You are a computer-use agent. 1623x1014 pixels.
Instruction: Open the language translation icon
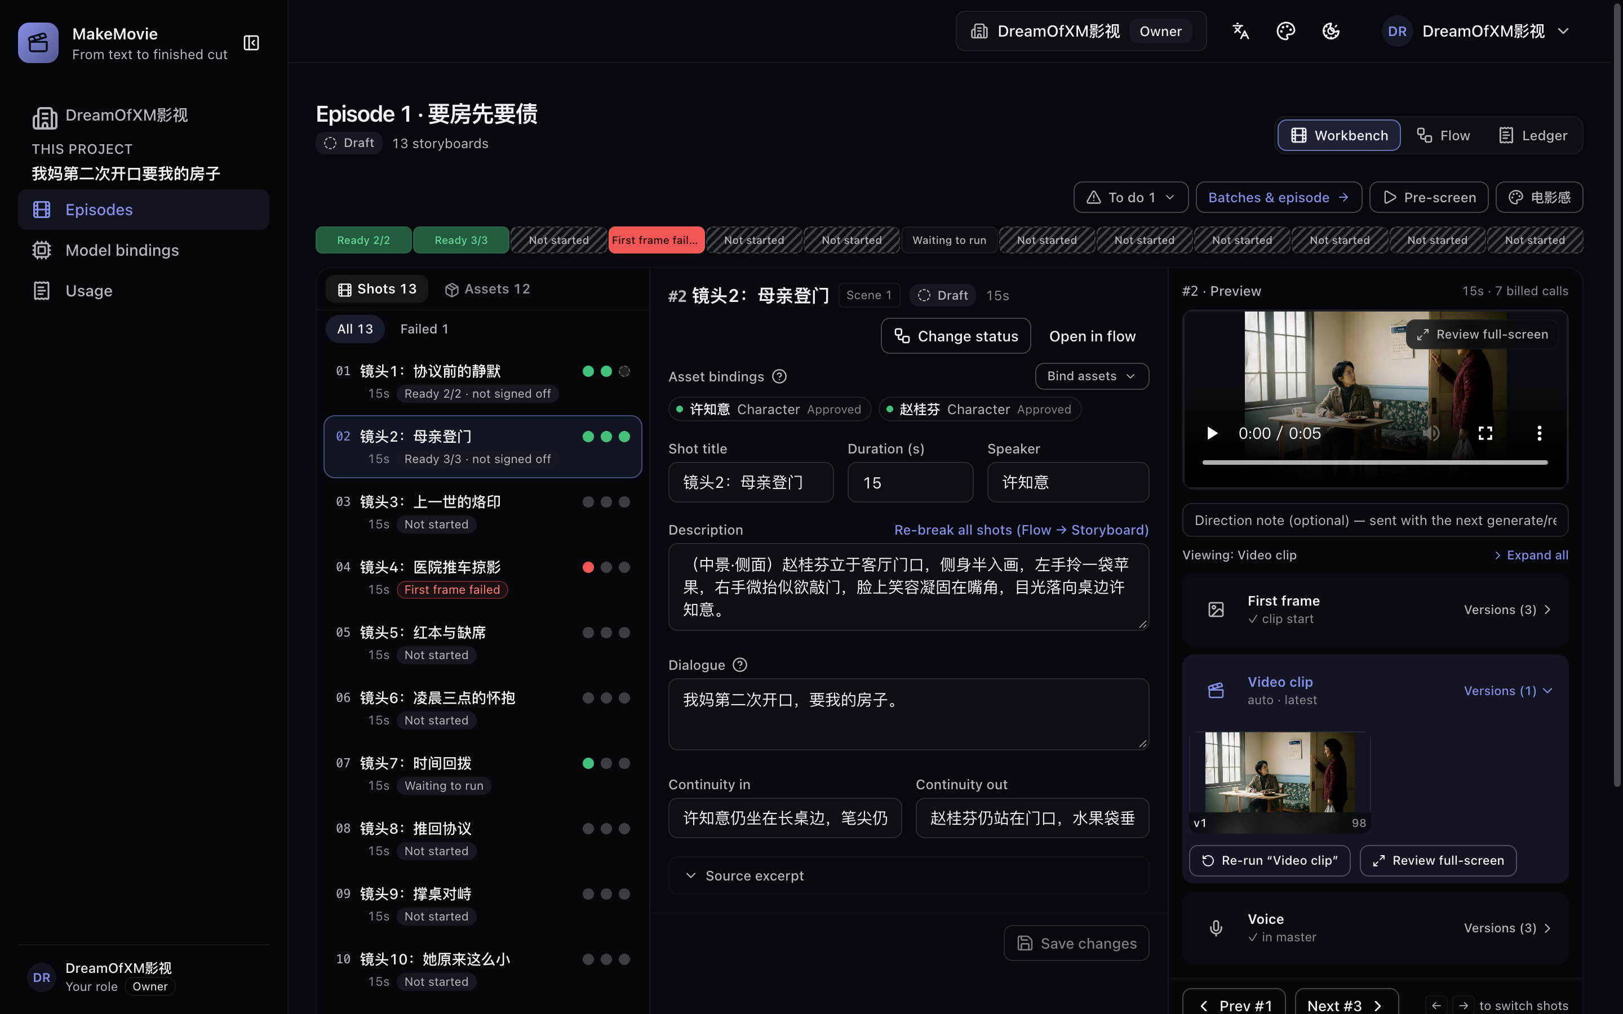(x=1240, y=31)
